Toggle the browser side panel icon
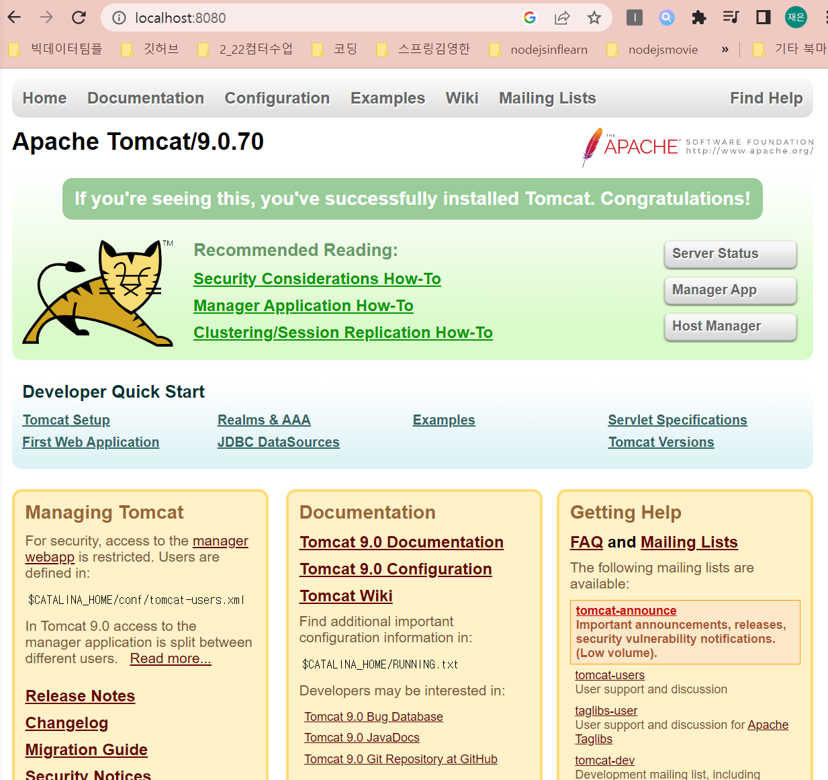828x780 pixels. click(764, 17)
